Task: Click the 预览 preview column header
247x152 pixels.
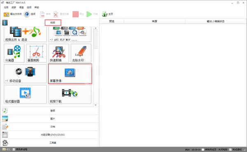Action: (x=112, y=21)
